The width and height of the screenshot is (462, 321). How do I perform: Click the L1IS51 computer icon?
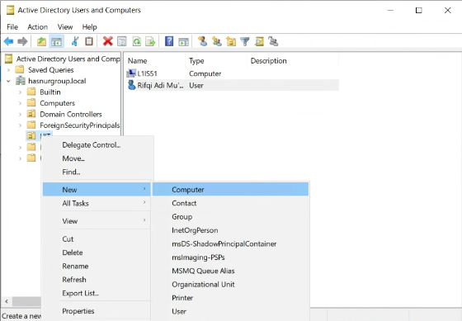coord(131,73)
